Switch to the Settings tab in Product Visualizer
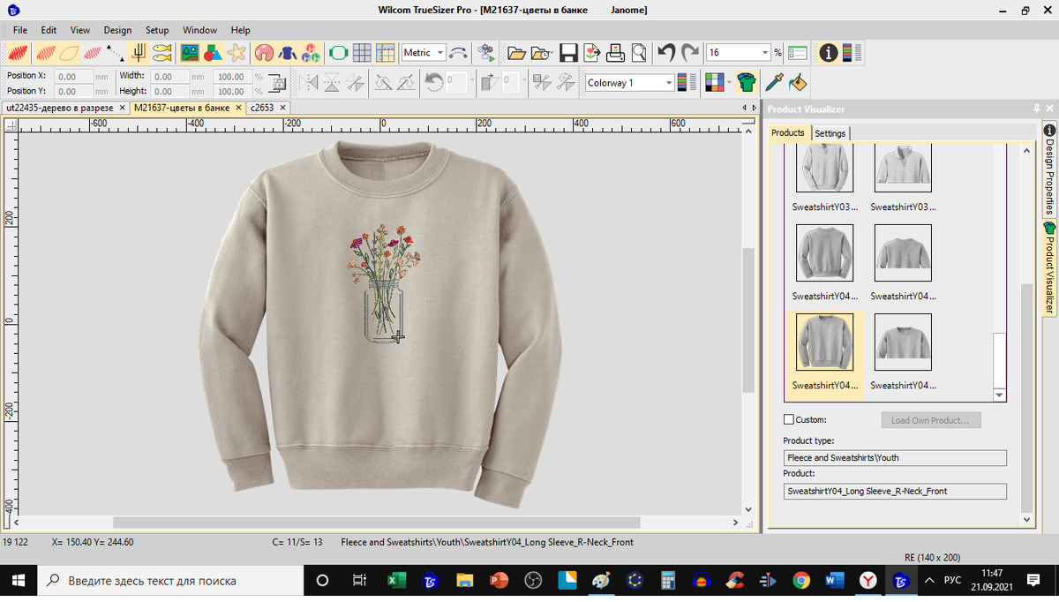Image resolution: width=1059 pixels, height=602 pixels. 830,133
